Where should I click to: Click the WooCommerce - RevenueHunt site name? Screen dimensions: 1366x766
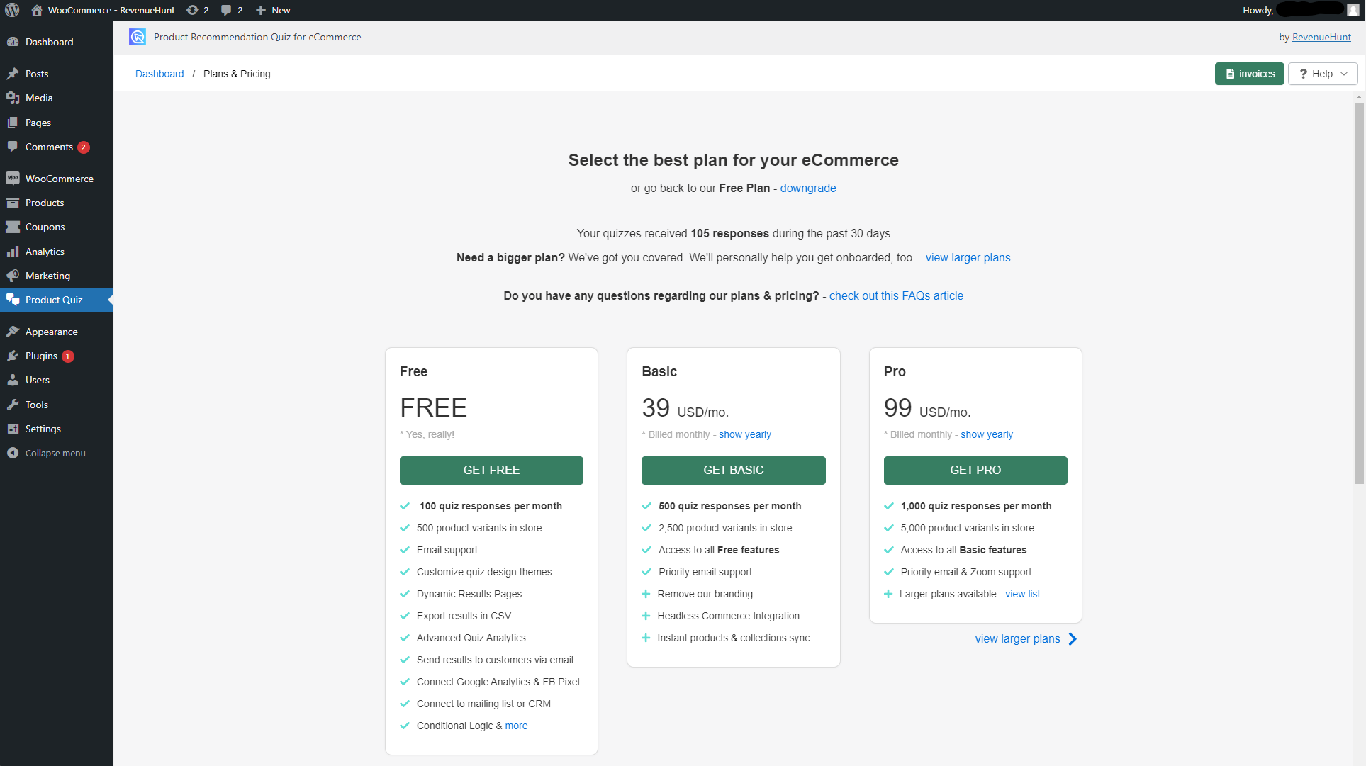click(x=111, y=10)
